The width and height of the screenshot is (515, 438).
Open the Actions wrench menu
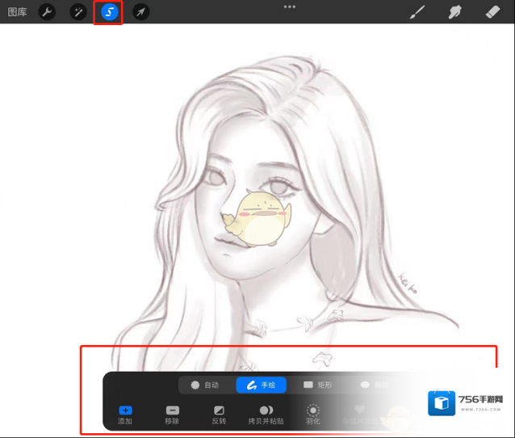(48, 12)
